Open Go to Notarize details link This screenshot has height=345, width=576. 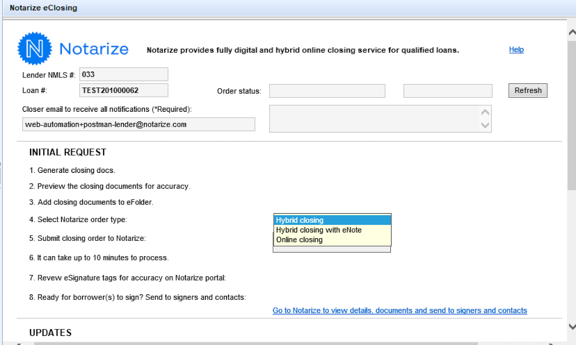click(x=400, y=310)
